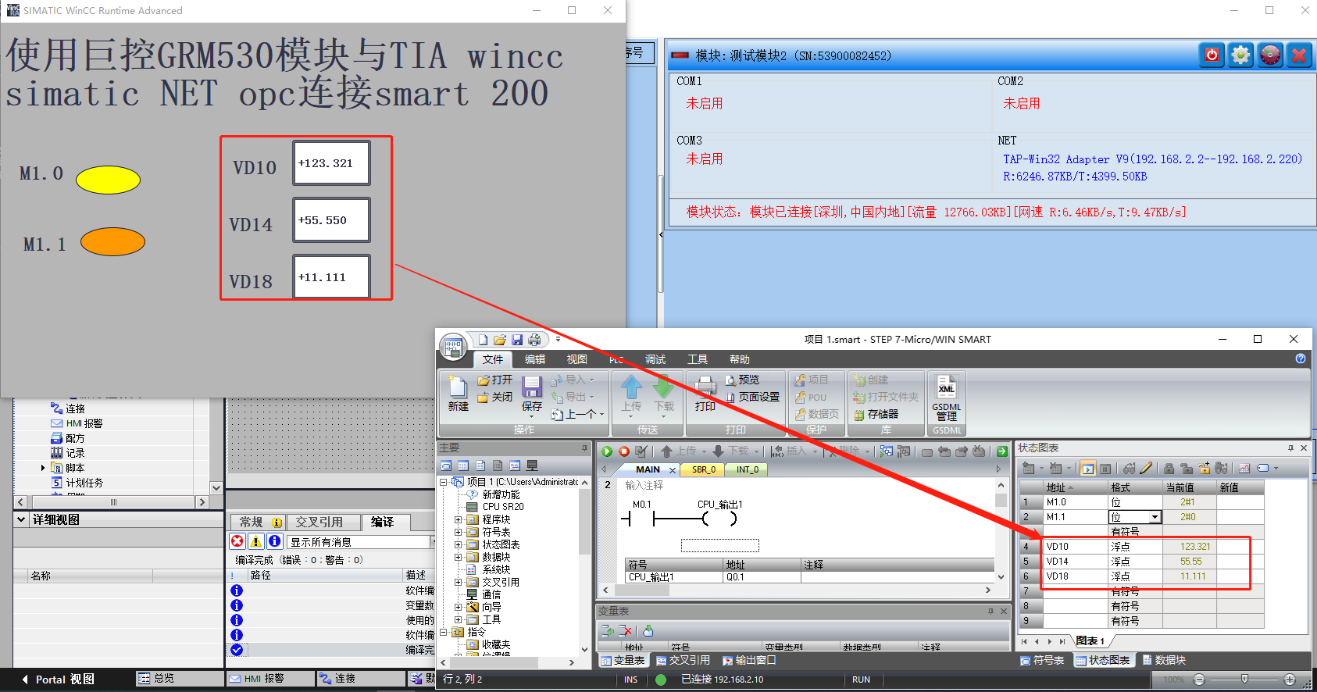Collapse the 指令 tree node
The image size is (1317, 692).
pyautogui.click(x=444, y=632)
